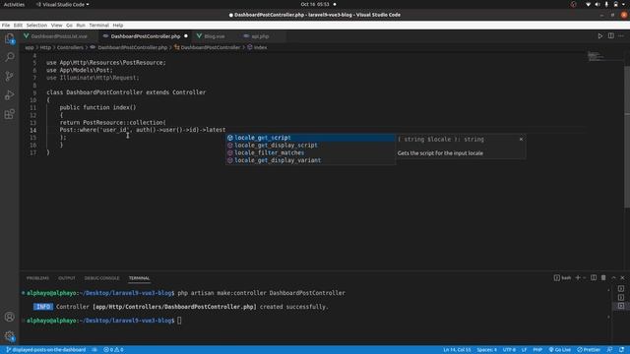Viewport: 630px width, 354px height.
Task: Open the feedback icon in status bar
Action: coord(610,350)
